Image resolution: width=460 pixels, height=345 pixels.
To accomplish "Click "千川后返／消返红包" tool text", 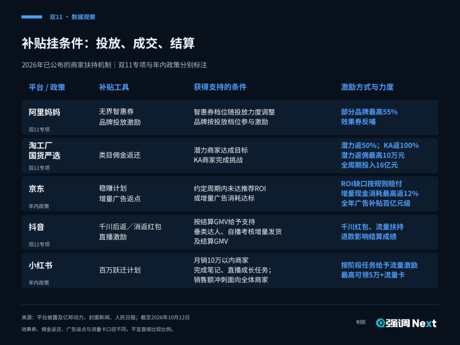I will [130, 226].
